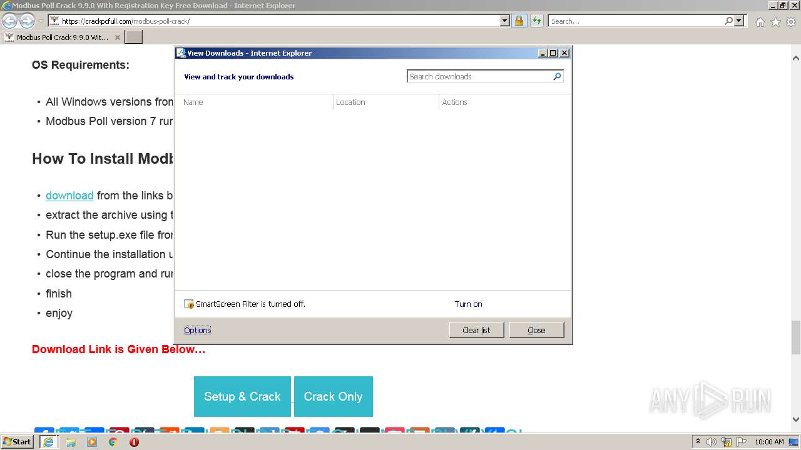Open the Options link in downloads
This screenshot has width=801, height=450.
(x=197, y=330)
